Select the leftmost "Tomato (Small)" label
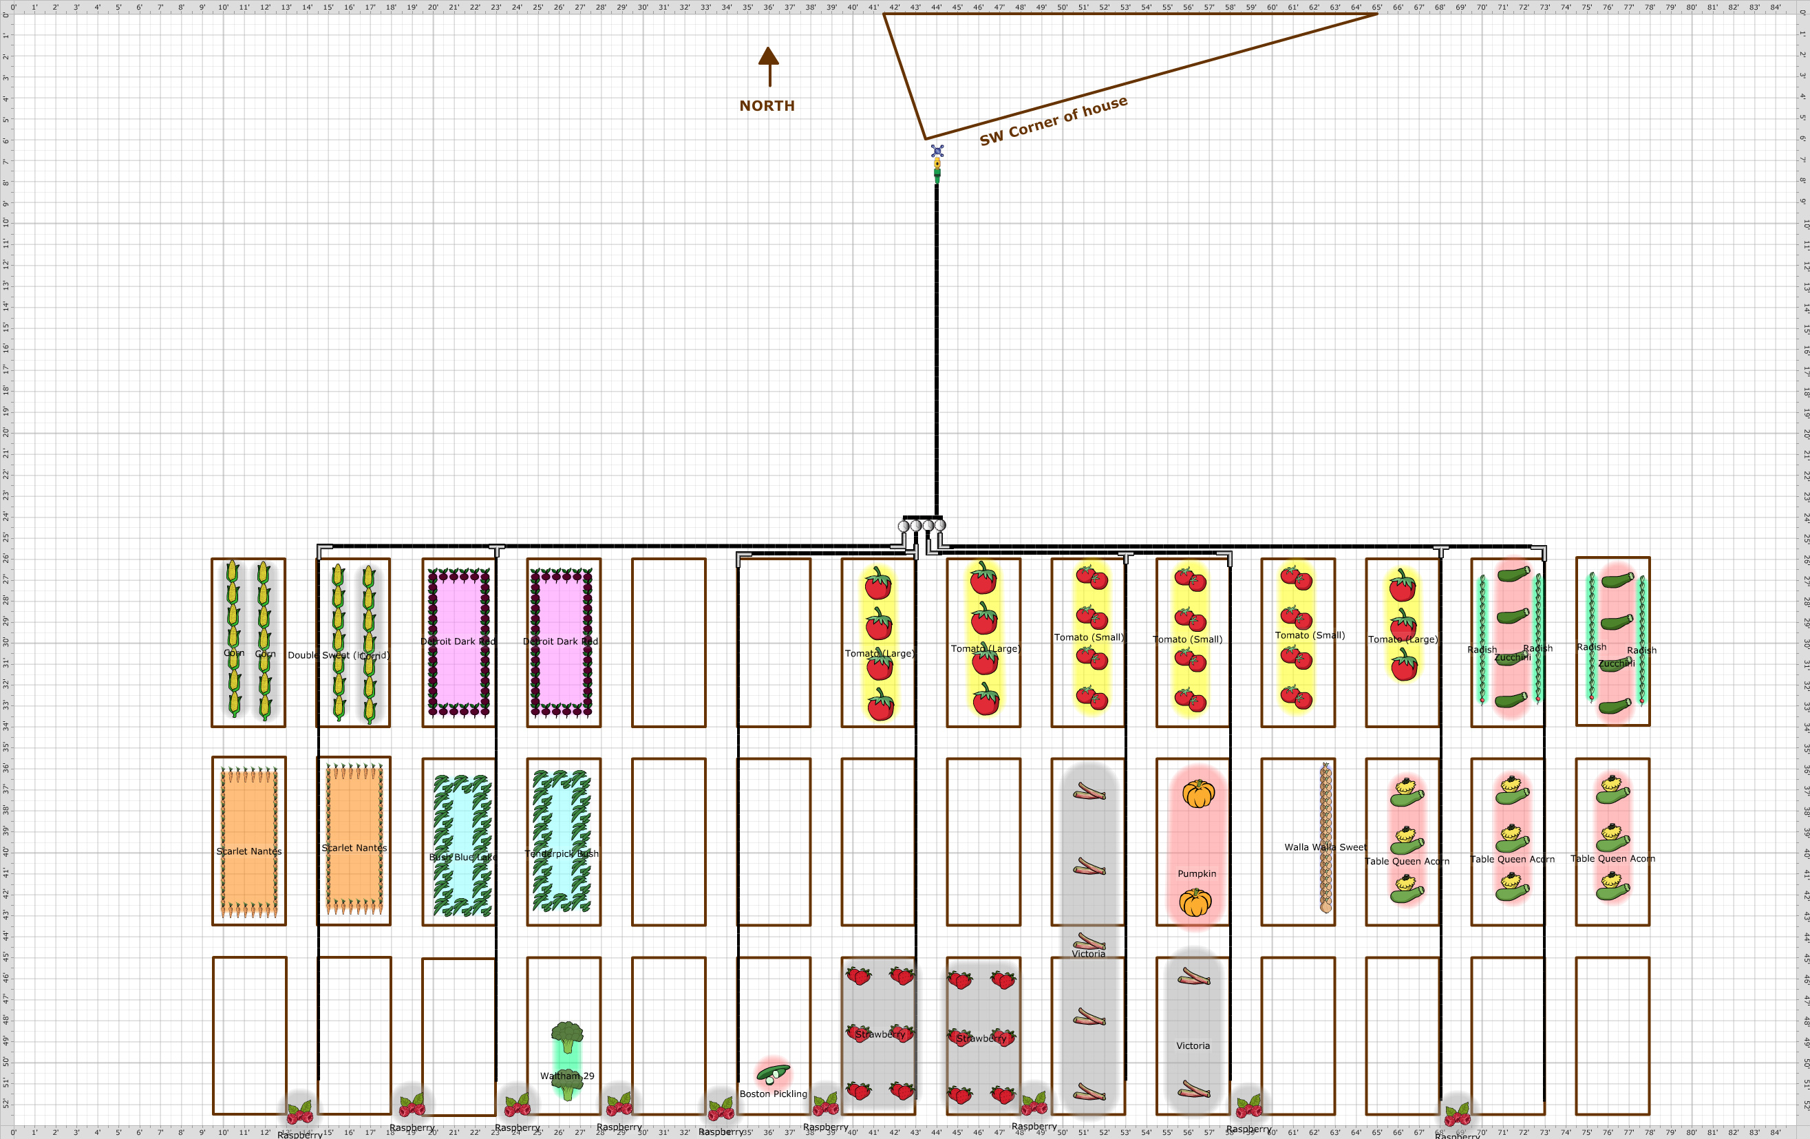 (x=1088, y=637)
